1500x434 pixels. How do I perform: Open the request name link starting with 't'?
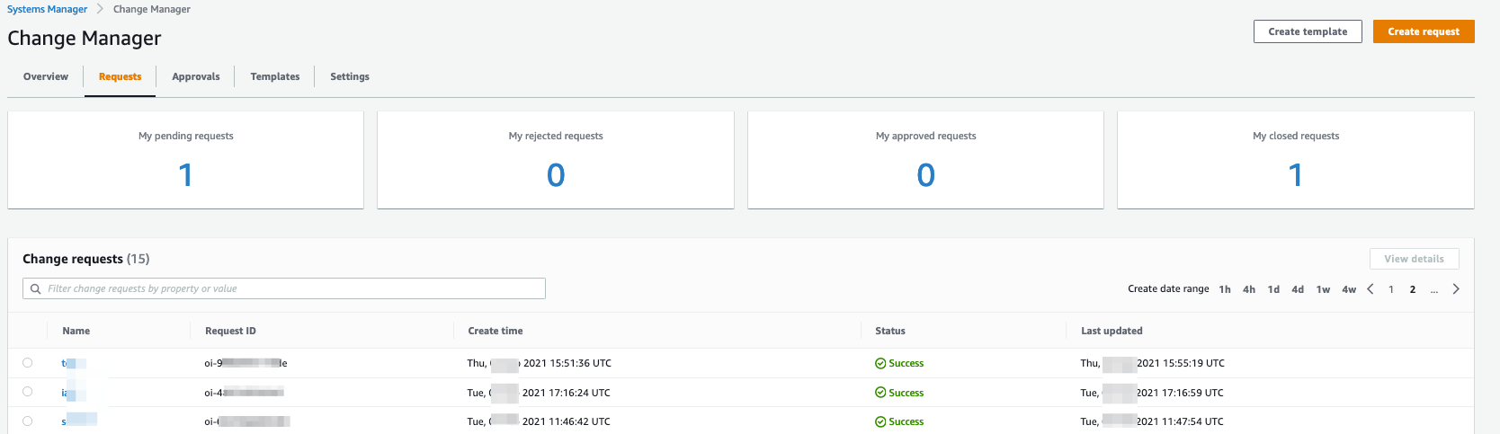coord(74,363)
